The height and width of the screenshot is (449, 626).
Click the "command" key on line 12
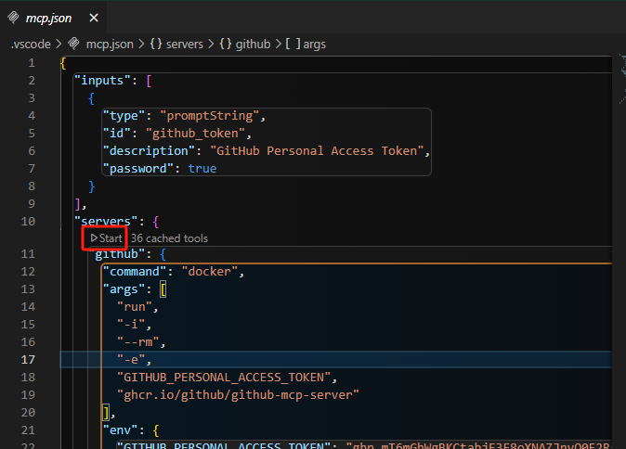click(x=135, y=272)
